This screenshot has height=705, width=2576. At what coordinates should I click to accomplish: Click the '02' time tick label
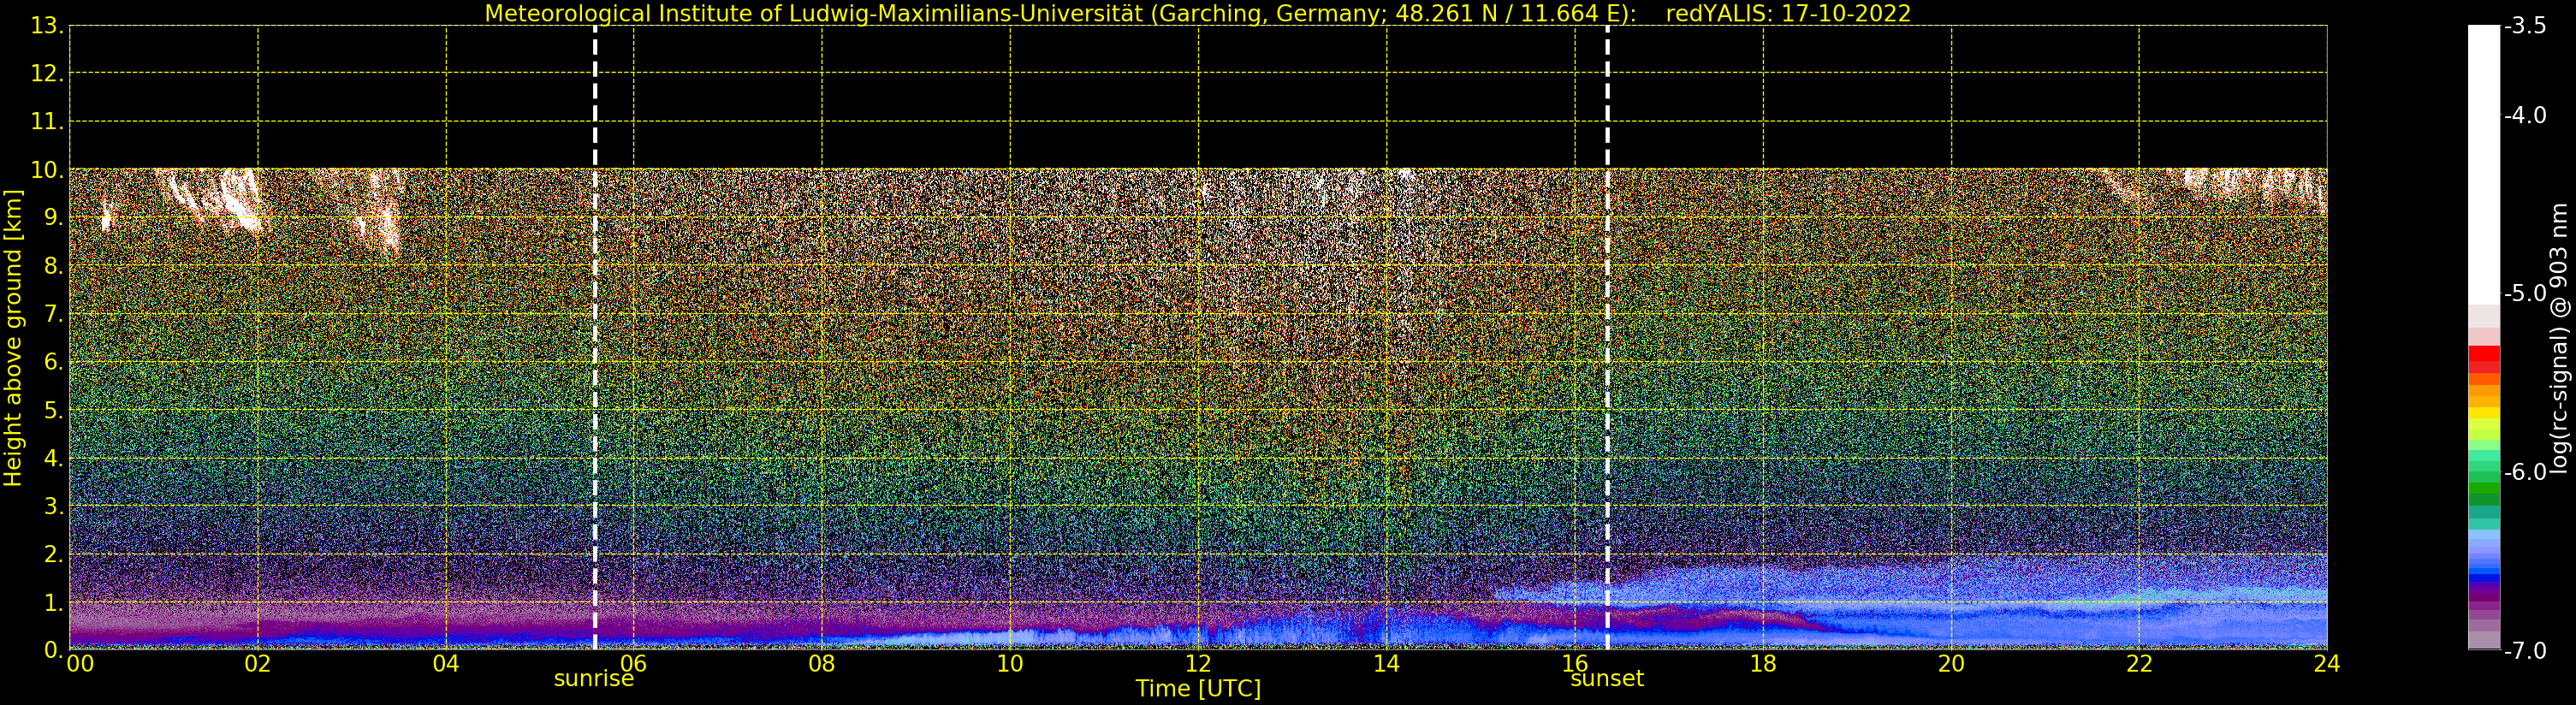(x=258, y=664)
